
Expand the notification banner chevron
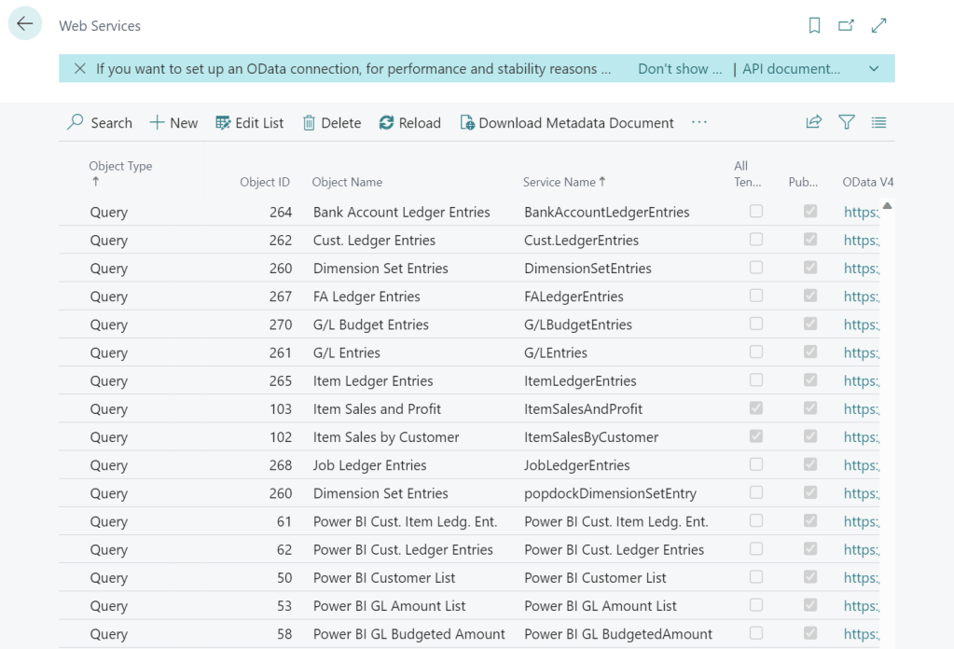click(x=874, y=69)
